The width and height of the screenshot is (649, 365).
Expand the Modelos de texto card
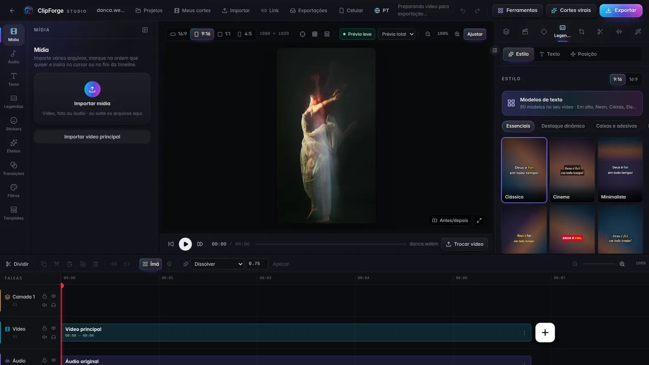(x=572, y=103)
